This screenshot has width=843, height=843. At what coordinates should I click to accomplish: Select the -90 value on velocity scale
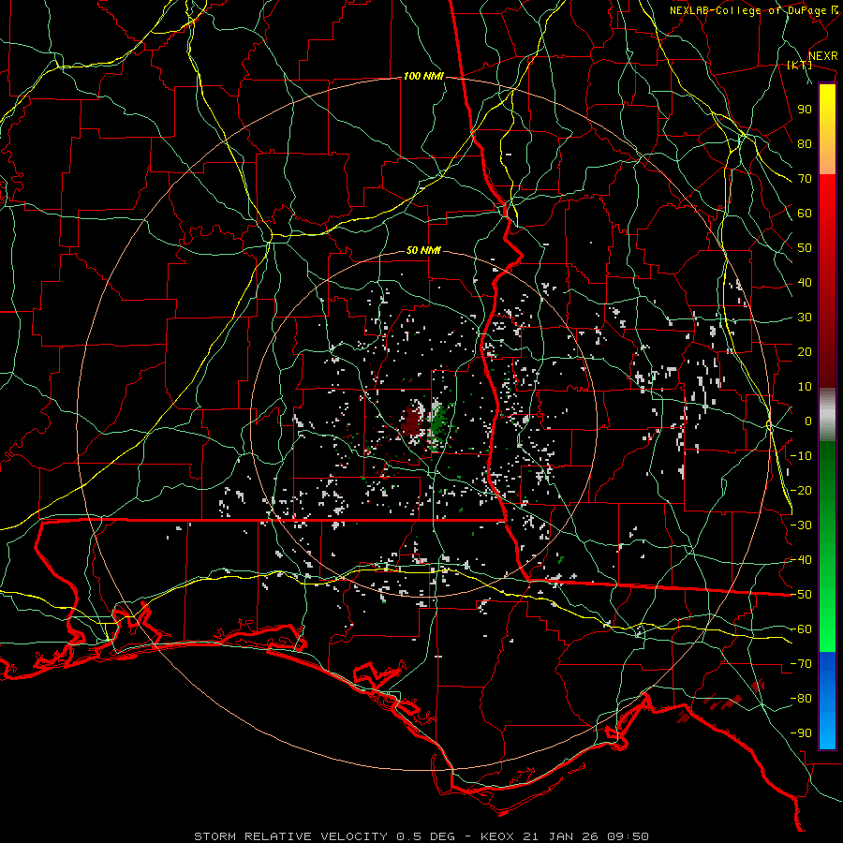point(801,733)
